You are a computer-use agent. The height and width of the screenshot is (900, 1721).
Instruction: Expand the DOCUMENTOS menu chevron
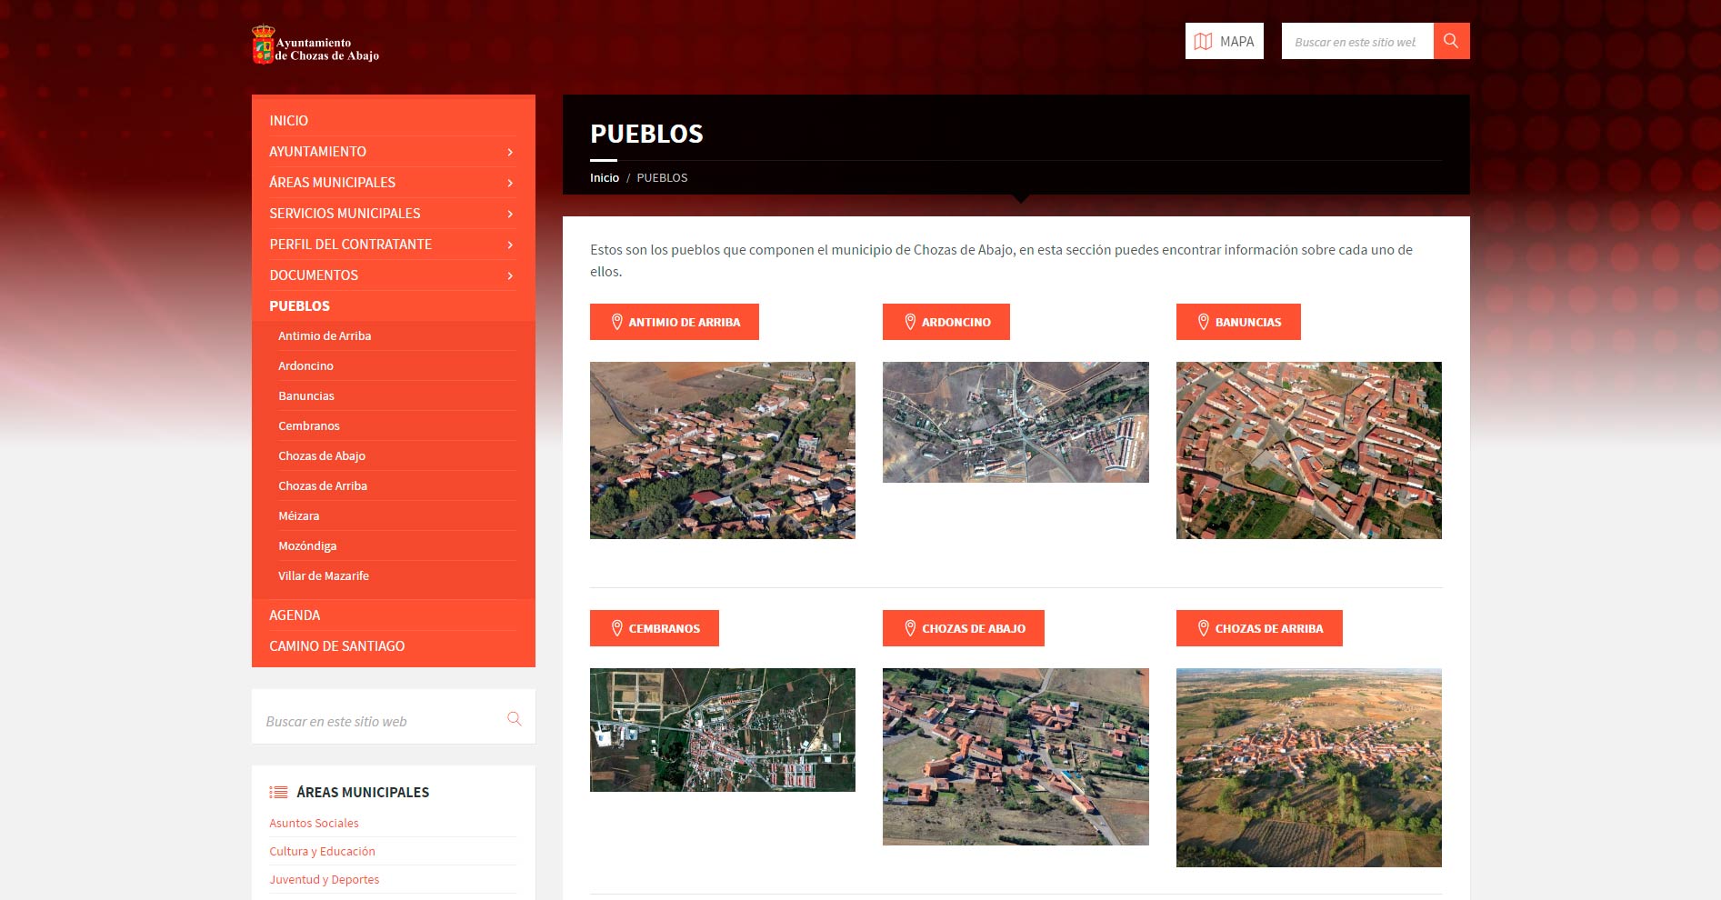click(510, 275)
